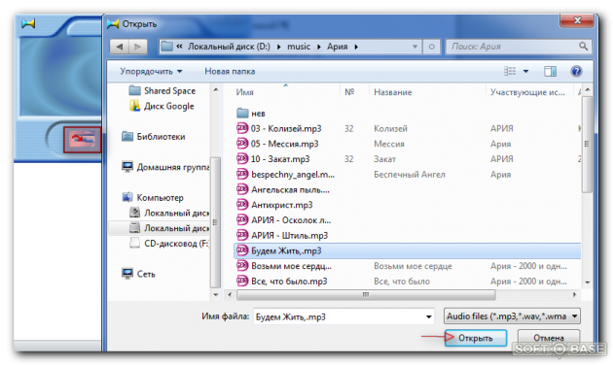Click the title 'Беспечный Ангел' cell

click(410, 175)
